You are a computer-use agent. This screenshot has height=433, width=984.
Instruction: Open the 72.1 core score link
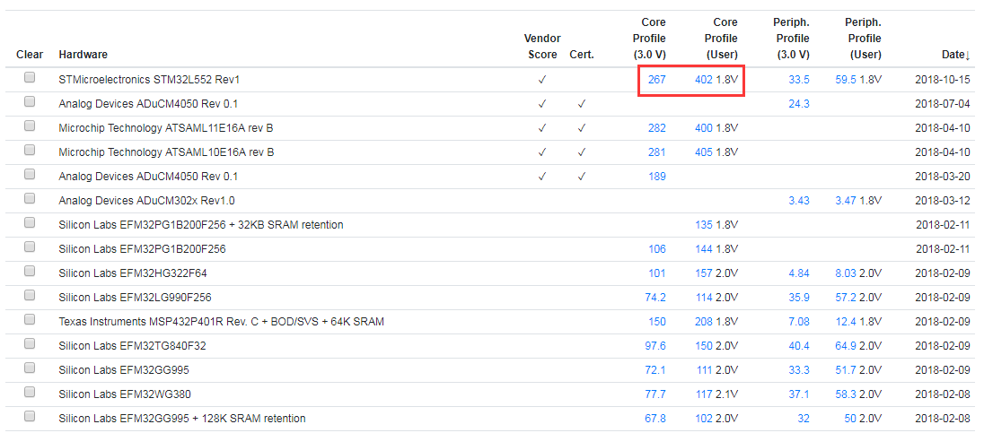(x=655, y=370)
